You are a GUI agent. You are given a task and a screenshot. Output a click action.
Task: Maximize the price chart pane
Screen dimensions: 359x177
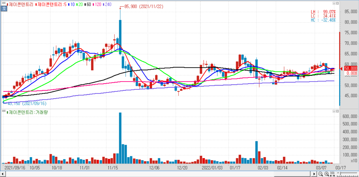[x=334, y=3]
